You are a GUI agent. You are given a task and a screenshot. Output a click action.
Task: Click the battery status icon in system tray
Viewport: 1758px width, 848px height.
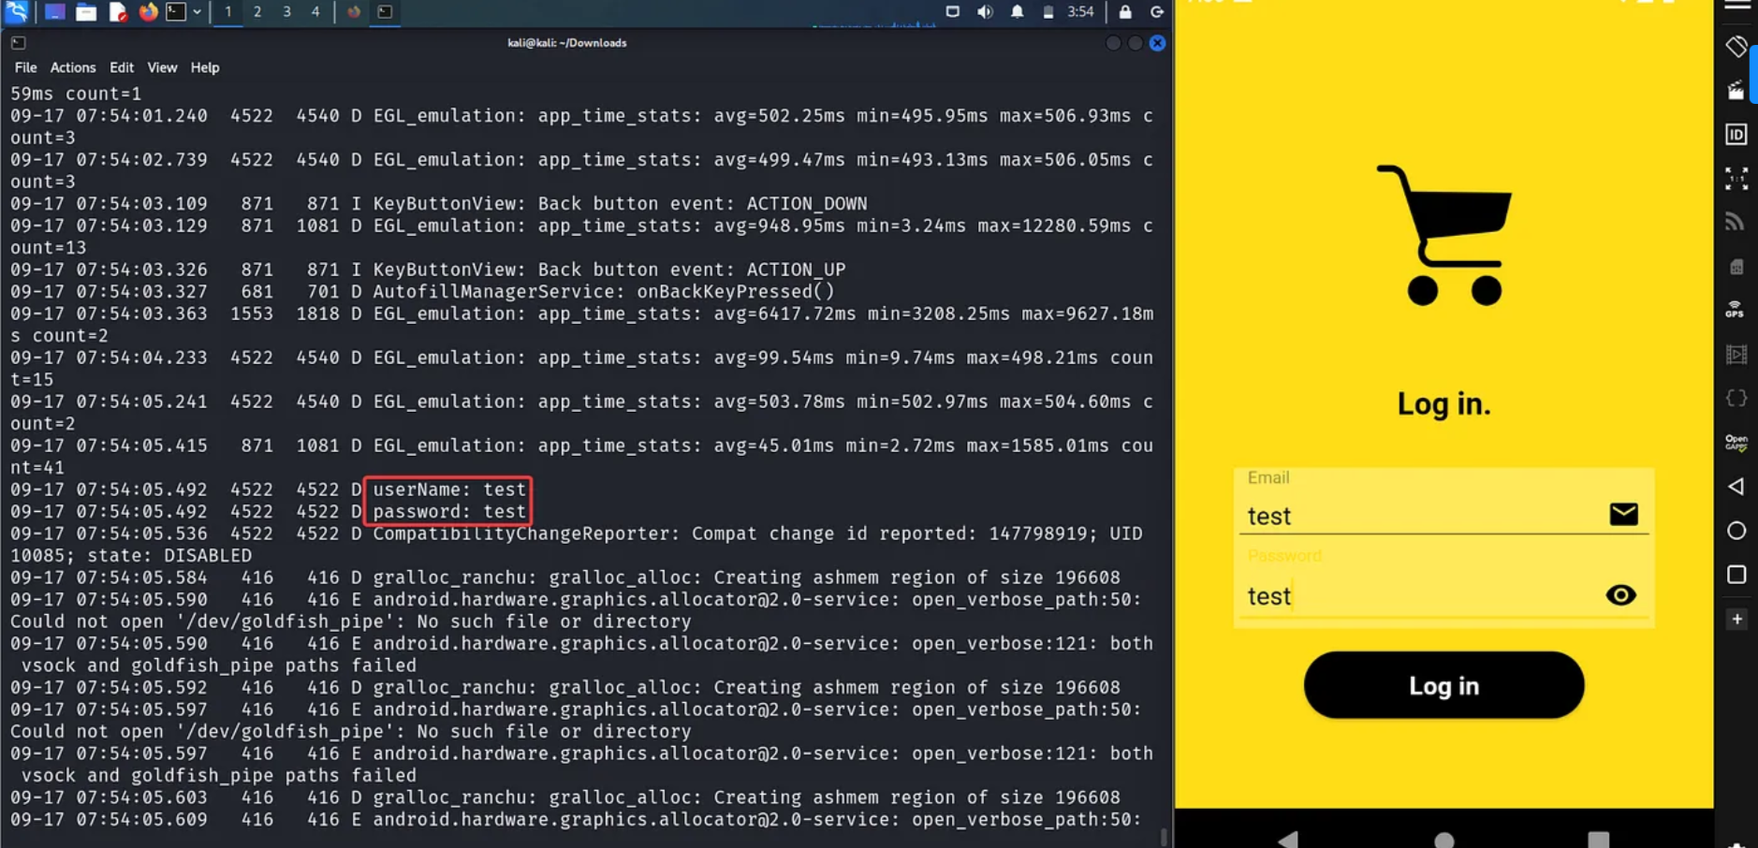click(1047, 12)
